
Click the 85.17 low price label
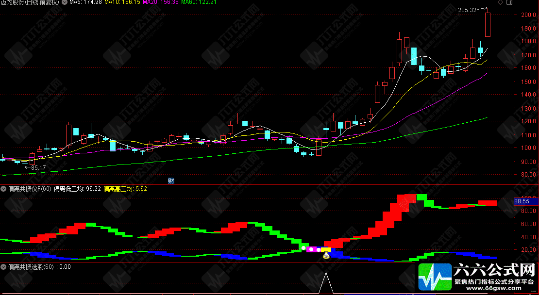click(38, 168)
